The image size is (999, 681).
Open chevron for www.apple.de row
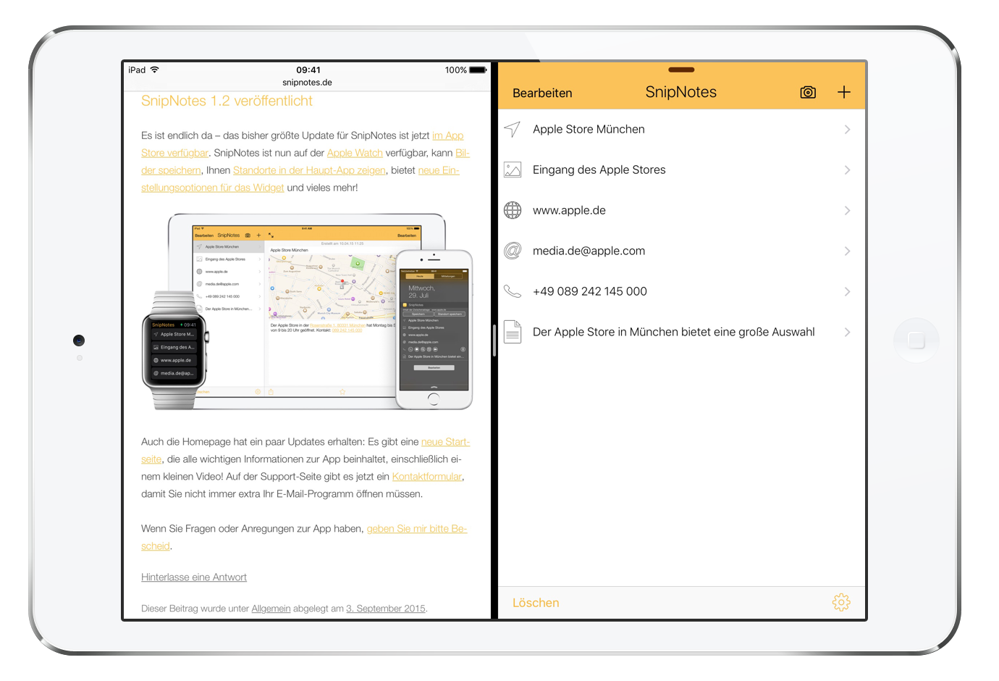(847, 210)
